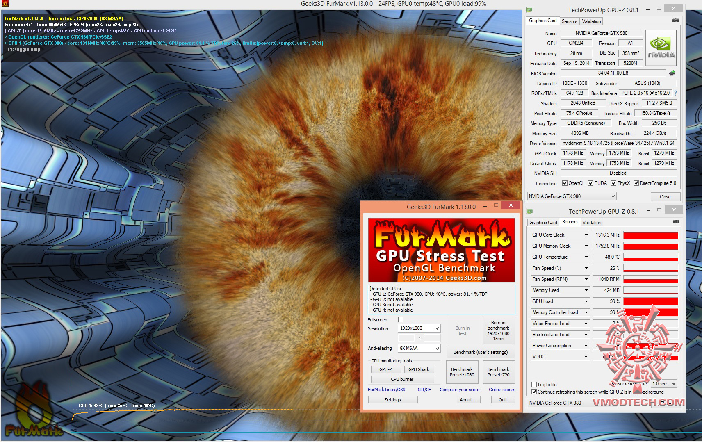Run Benchmark (user's settings)

pos(480,352)
